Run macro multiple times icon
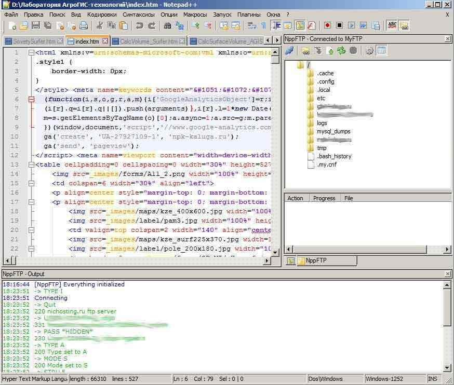The width and height of the screenshot is (454, 385). coord(363,26)
